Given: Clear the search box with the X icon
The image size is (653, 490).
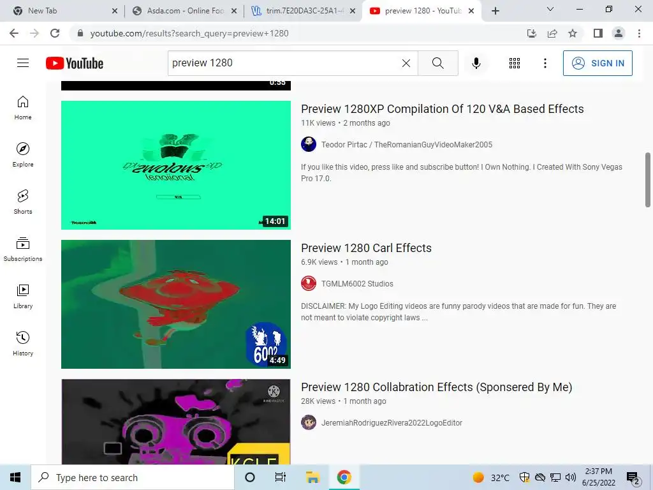Looking at the screenshot, I should 406,63.
